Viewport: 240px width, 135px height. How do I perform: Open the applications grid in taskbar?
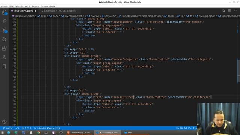click(2, 133)
